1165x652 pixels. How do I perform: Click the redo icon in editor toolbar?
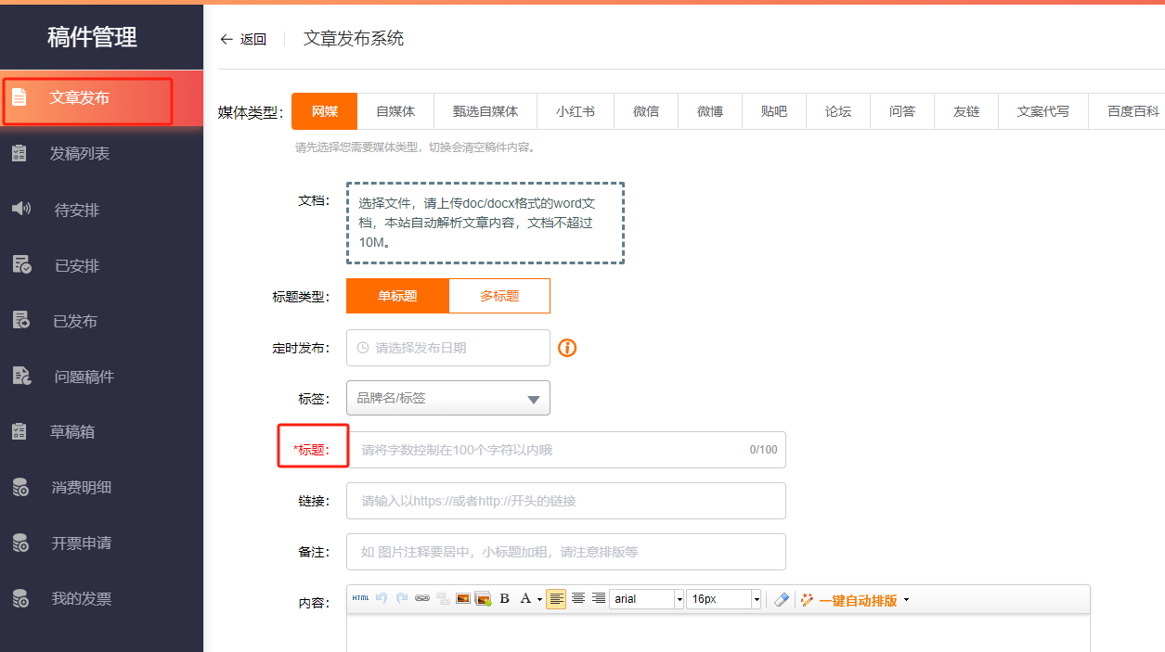tap(401, 599)
